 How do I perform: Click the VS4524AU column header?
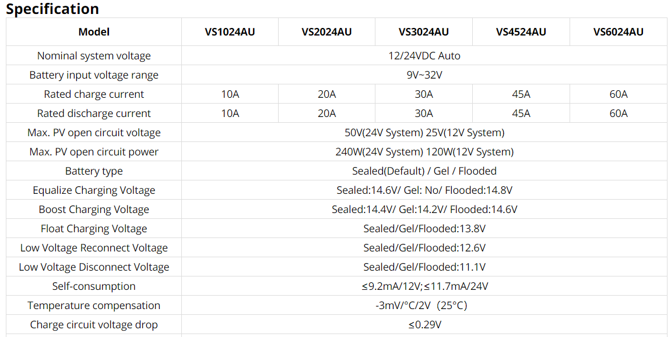point(521,32)
